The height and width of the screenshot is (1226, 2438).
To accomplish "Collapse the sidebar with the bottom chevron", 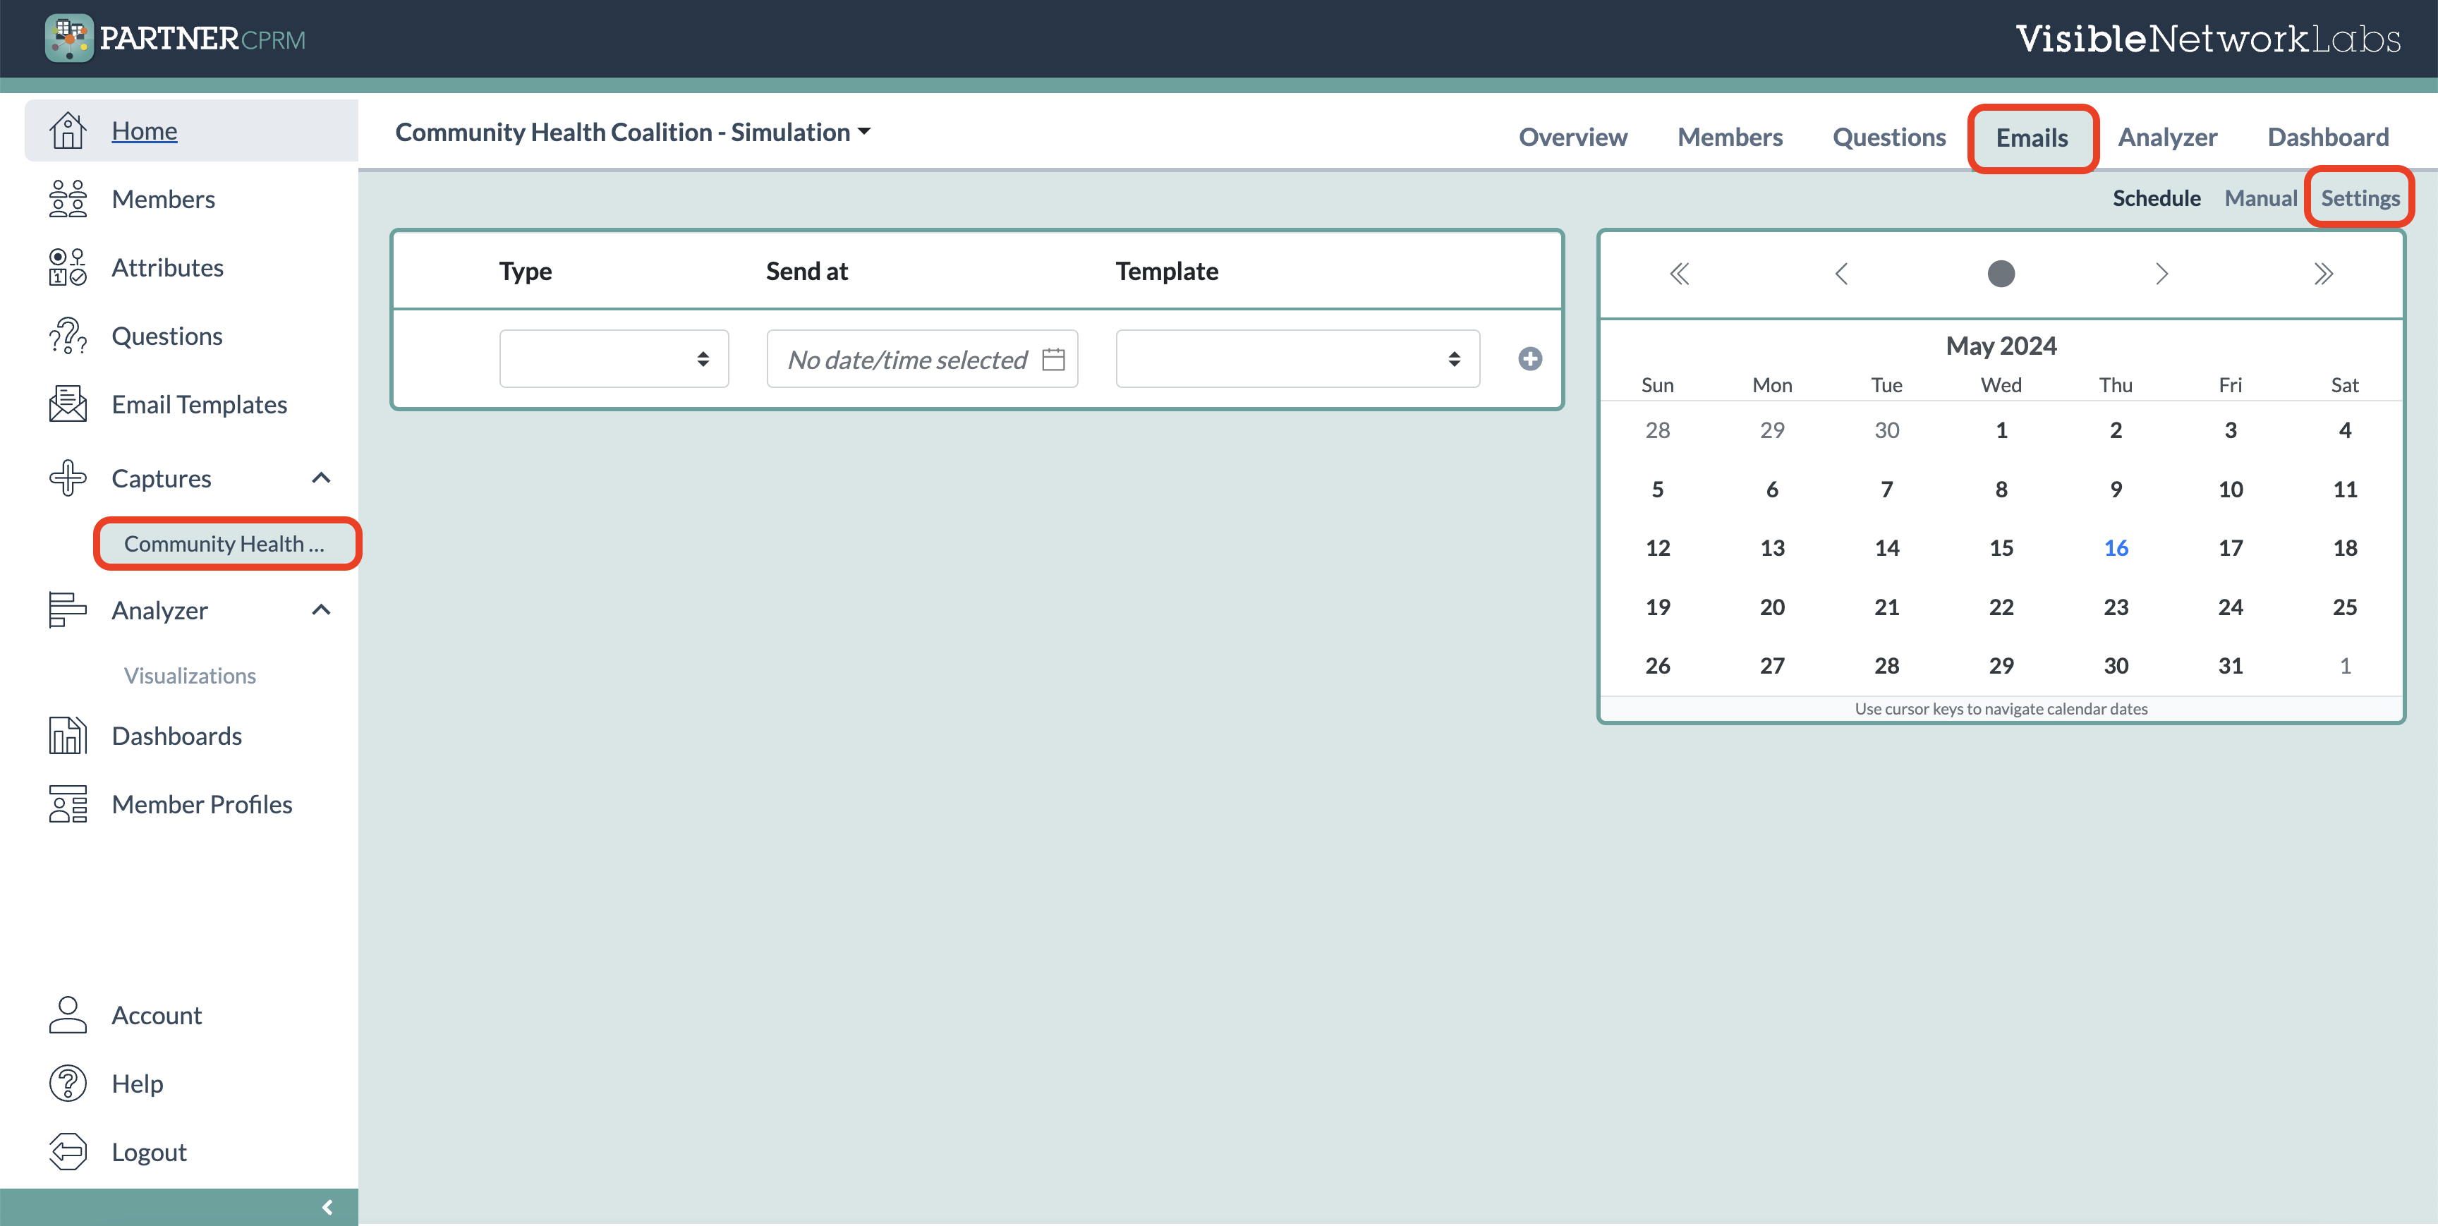I will click(x=327, y=1207).
